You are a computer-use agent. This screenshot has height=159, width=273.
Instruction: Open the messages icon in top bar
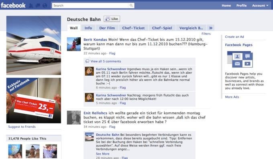point(38,6)
